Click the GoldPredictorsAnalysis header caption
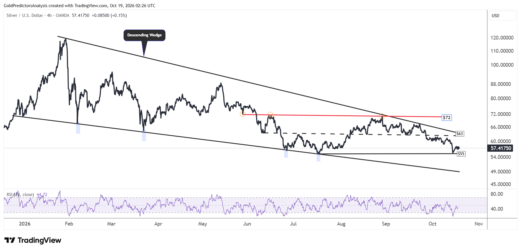Viewport: 521px width, 251px height. 80,6
